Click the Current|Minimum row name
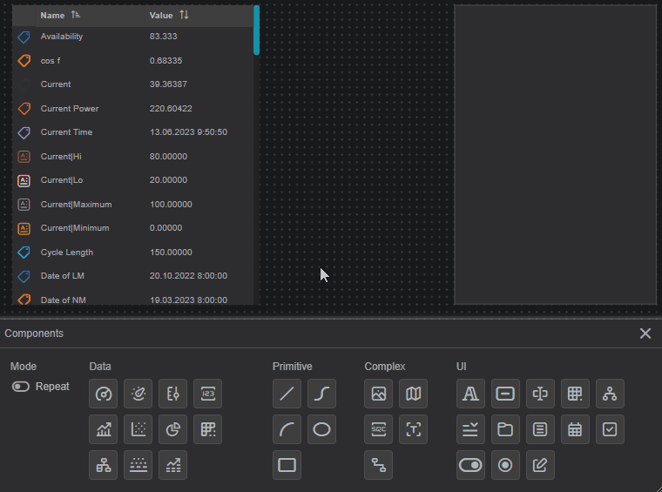 tap(75, 228)
